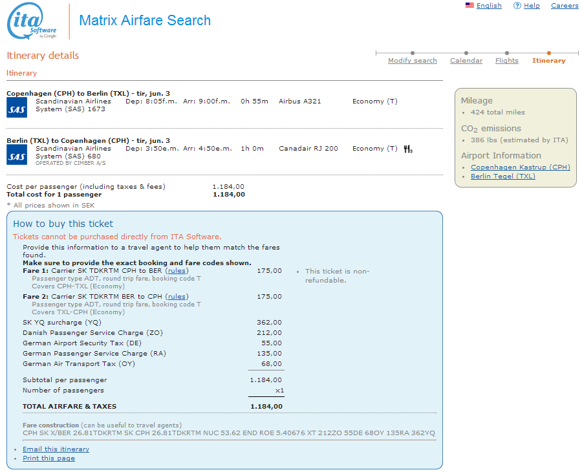Go back to the Modify search step
Image resolution: width=582 pixels, height=472 pixels.
pos(412,61)
